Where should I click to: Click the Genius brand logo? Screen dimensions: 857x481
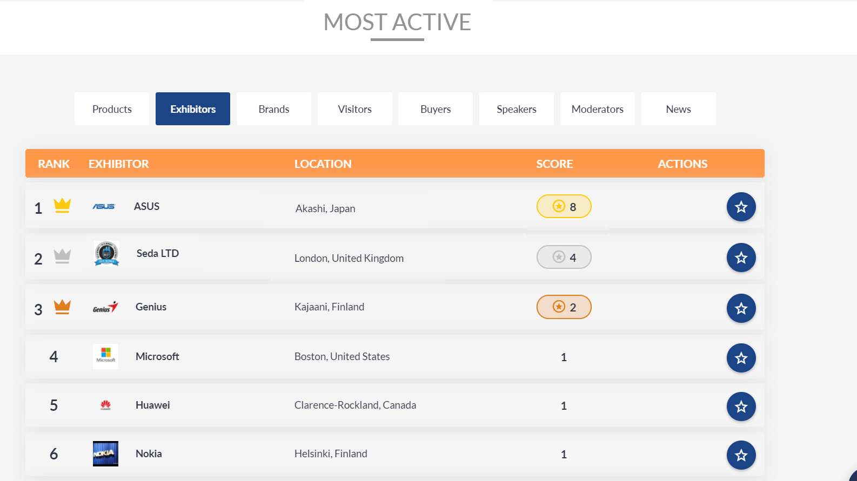[x=105, y=307]
